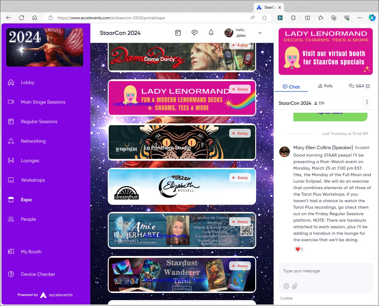Attach a file using the paperclip icon
This screenshot has width=379, height=306.
point(295,286)
